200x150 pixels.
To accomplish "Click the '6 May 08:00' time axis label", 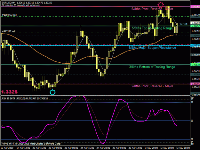I will 183,148.
